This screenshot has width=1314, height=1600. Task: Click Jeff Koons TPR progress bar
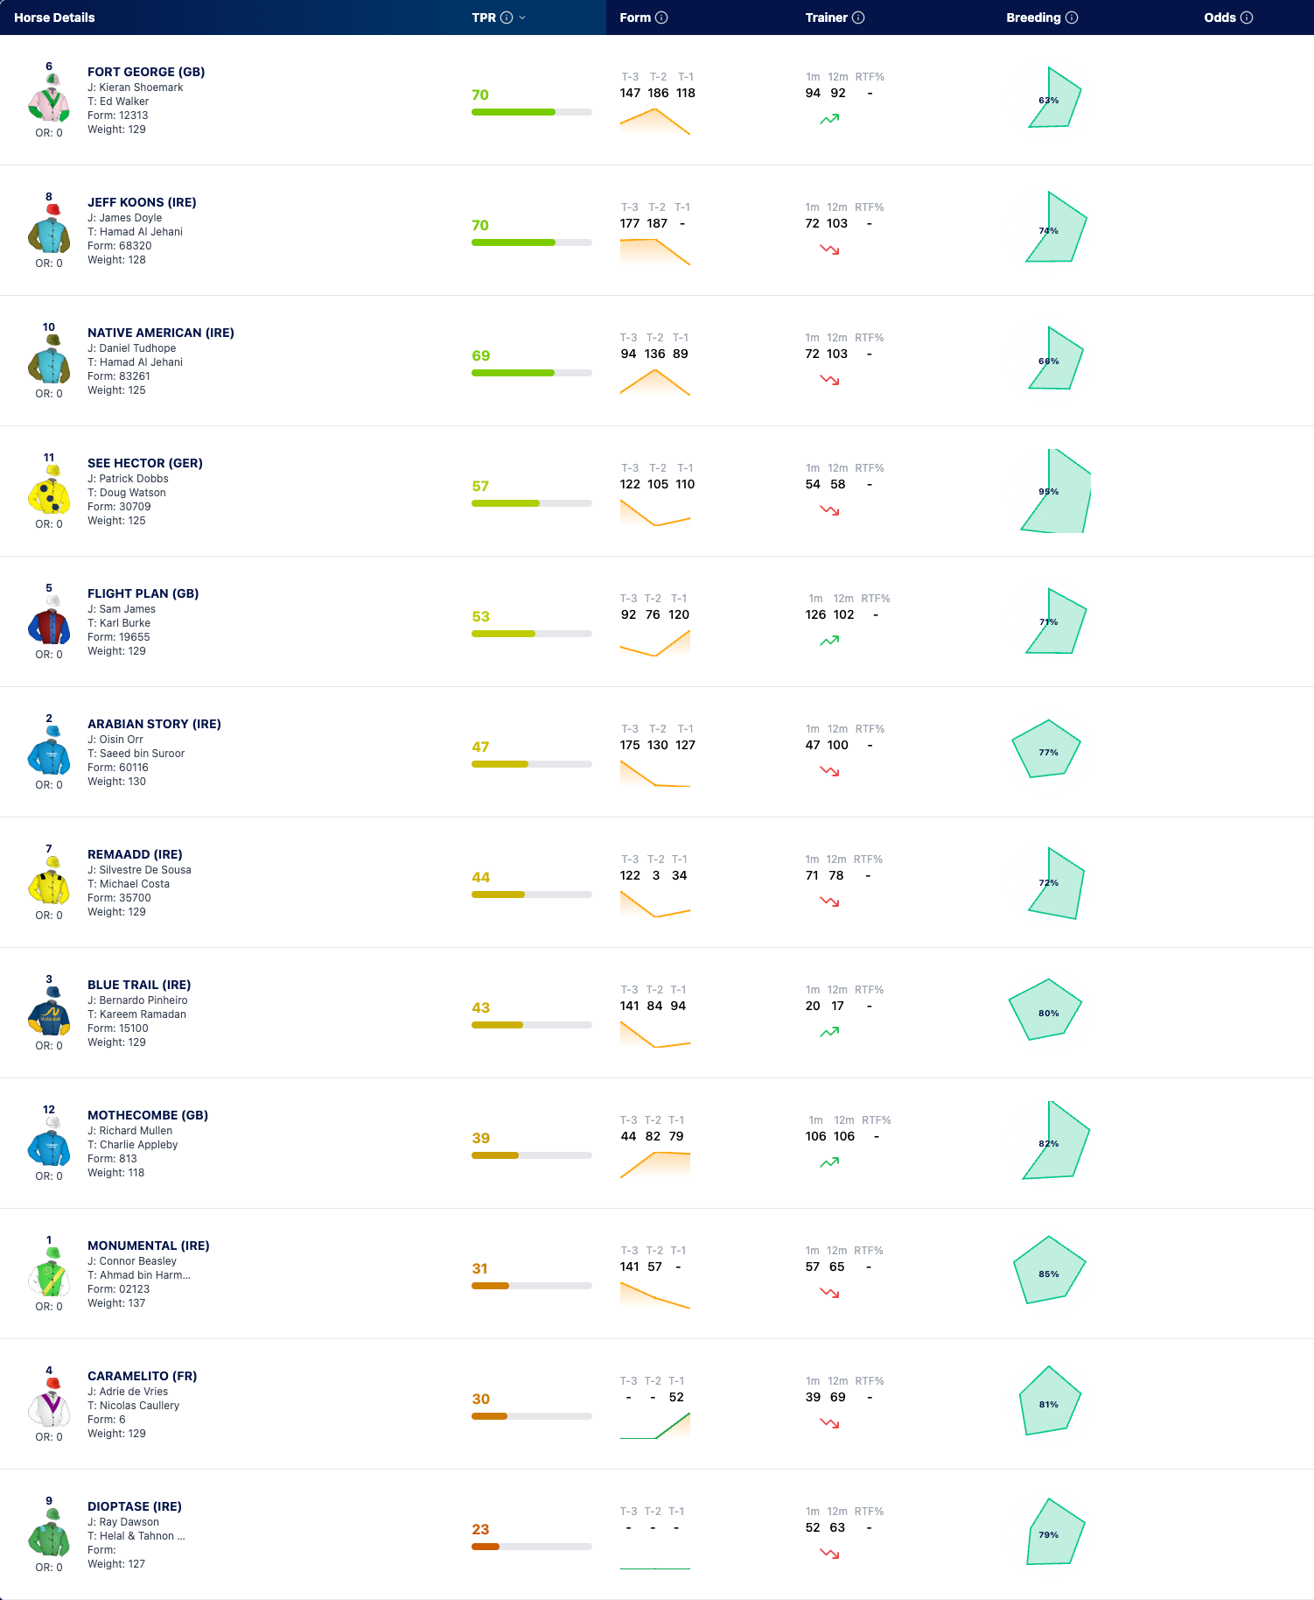click(532, 242)
